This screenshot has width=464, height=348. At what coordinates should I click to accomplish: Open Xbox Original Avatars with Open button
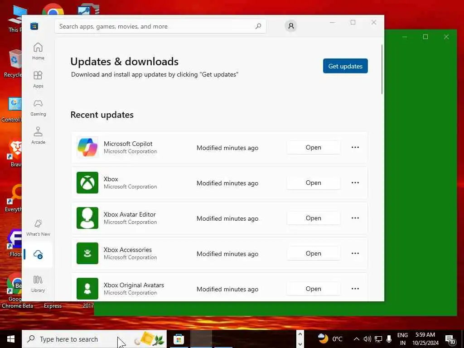pyautogui.click(x=314, y=289)
